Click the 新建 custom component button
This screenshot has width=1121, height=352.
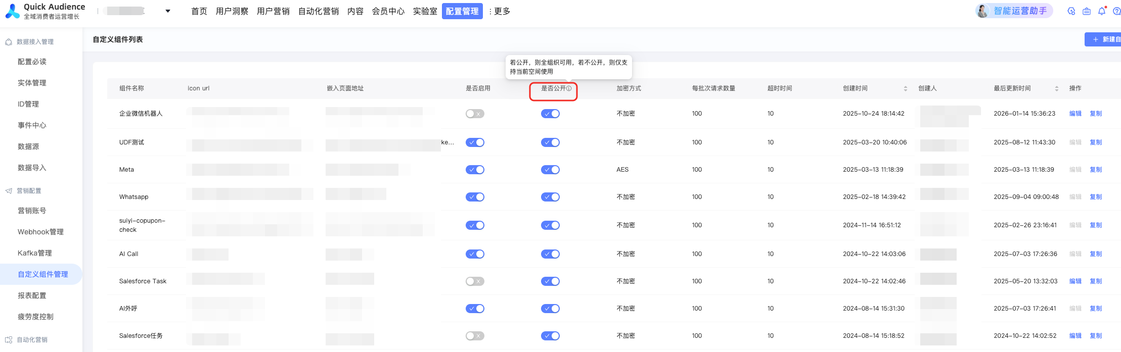tap(1103, 39)
